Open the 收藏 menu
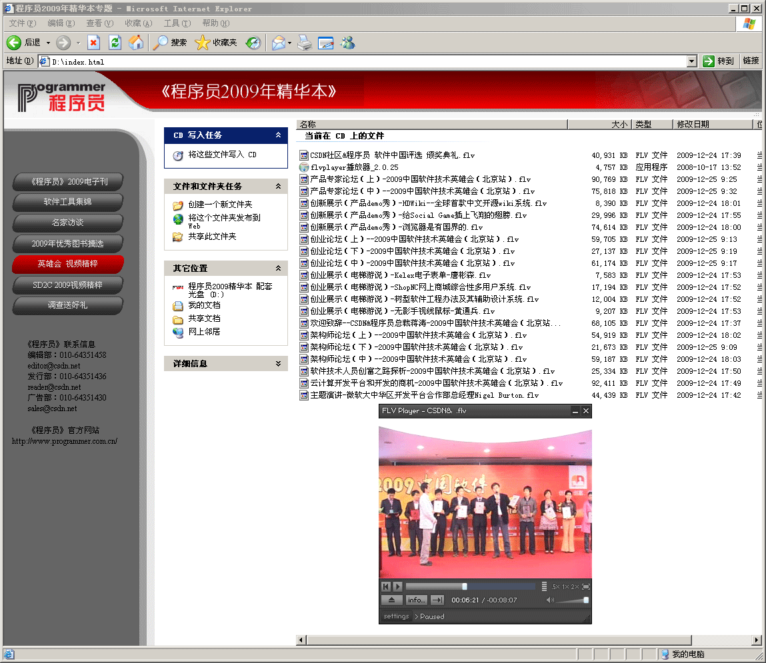 coord(137,23)
